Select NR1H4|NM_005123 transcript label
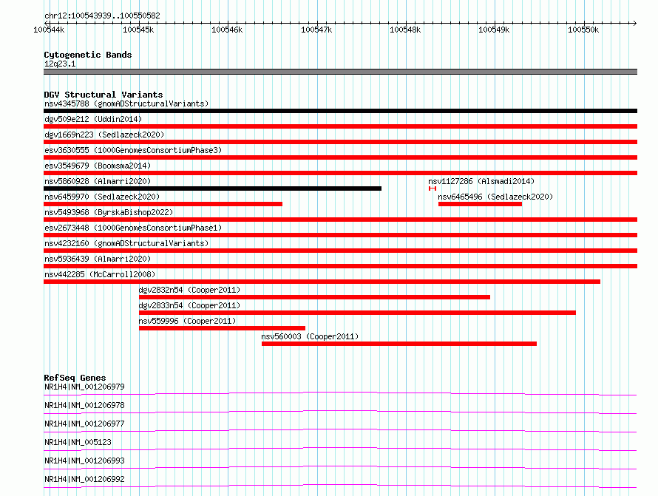Viewport: 658px width, 496px height. coord(78,442)
